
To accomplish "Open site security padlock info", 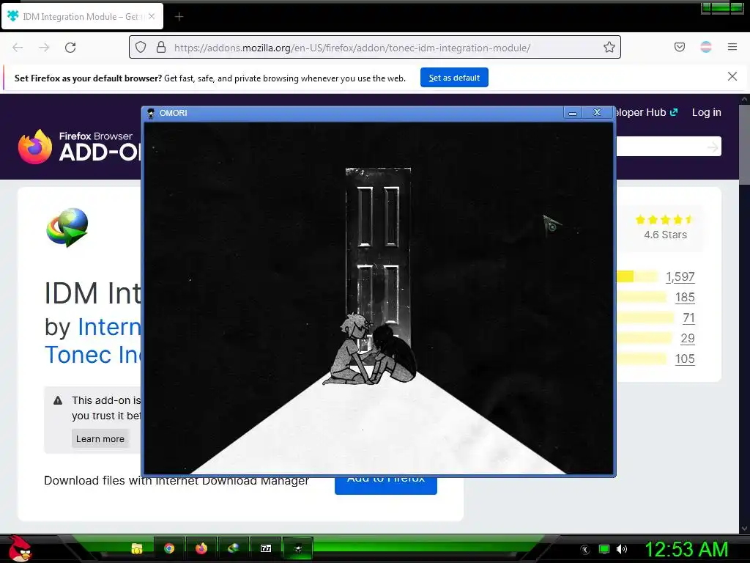I will coord(161,47).
